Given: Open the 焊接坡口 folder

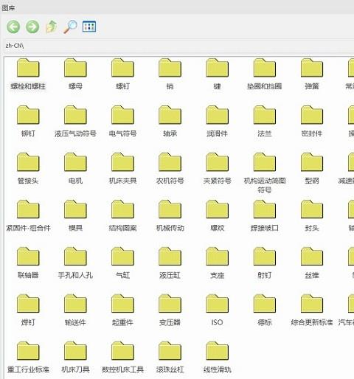Looking at the screenshot, I should (265, 215).
